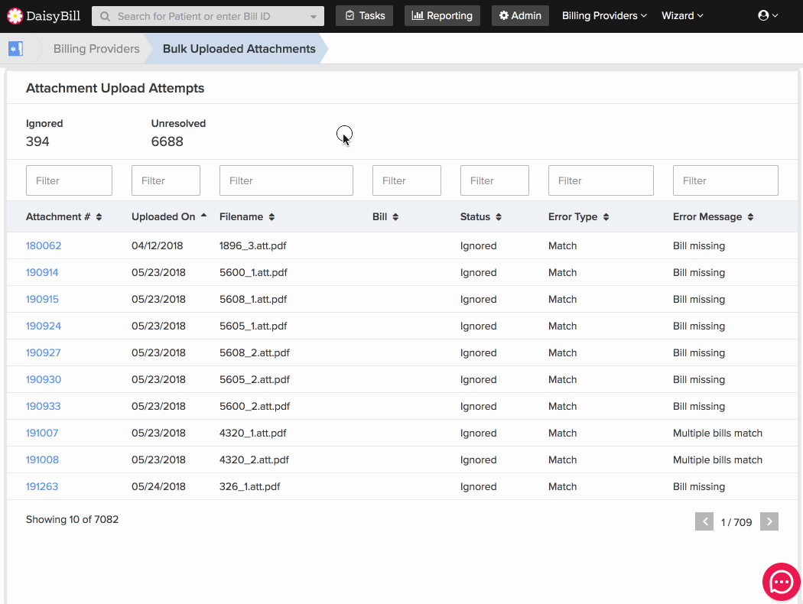Click the Attachment # filter field

pyautogui.click(x=69, y=180)
